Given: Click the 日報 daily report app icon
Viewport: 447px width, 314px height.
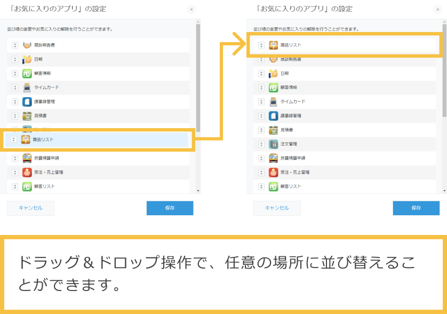Looking at the screenshot, I should tap(273, 73).
